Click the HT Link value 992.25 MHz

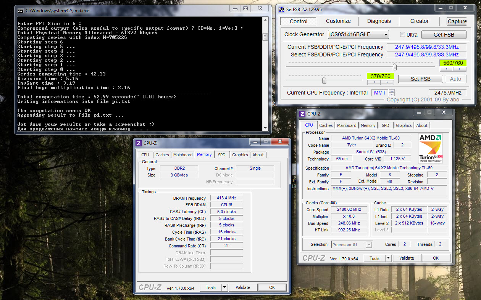tap(349, 230)
